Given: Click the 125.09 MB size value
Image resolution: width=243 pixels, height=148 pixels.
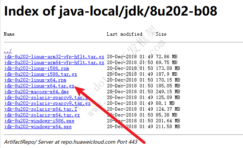Looking at the screenshot, I should [168, 98].
